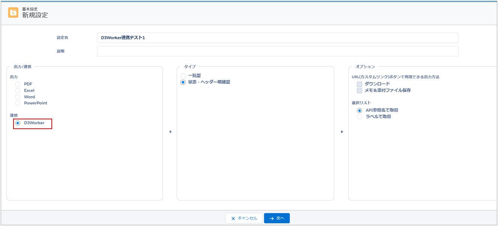Select the Word output option
Image resolution: width=498 pixels, height=226 pixels.
coord(18,97)
